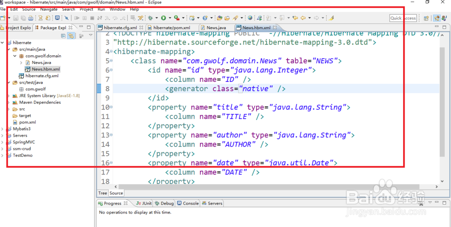451x227 pixels.
Task: Click Collapse All in Package Explorer
Action: click(63, 36)
